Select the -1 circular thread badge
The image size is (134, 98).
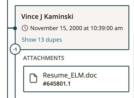tap(15, 49)
